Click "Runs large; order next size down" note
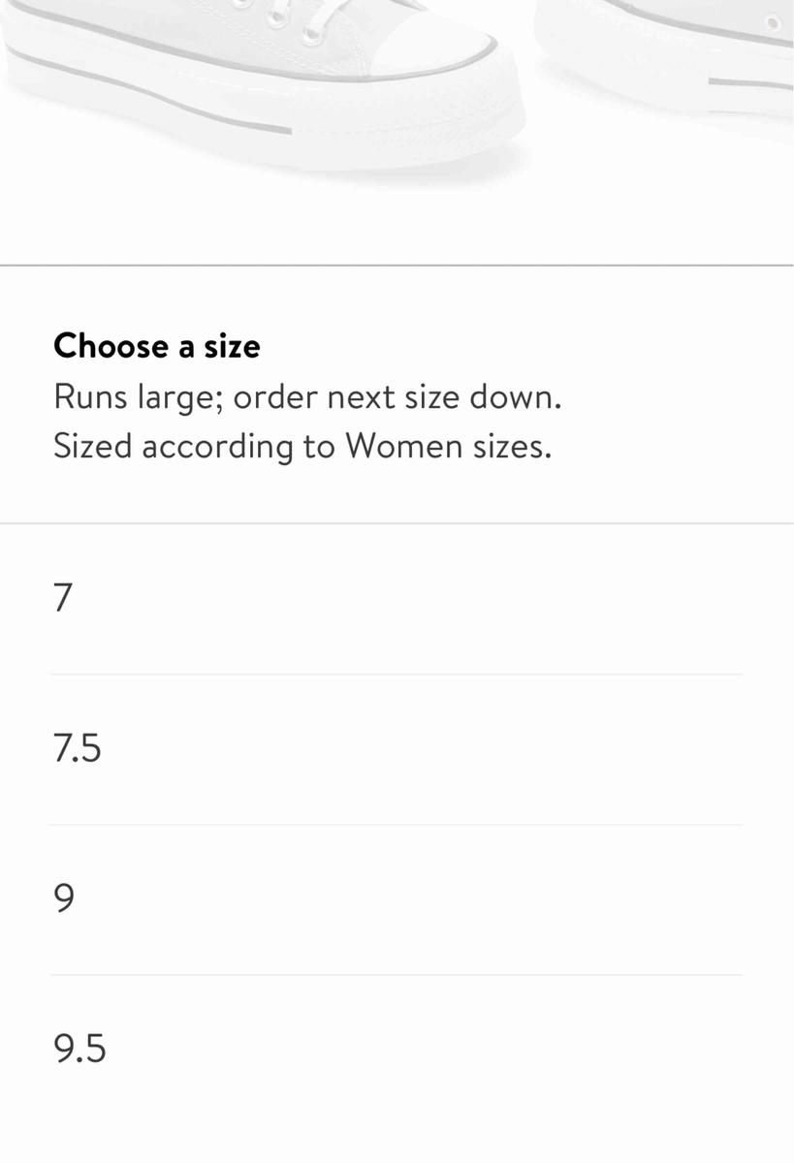794x1163 pixels. pos(307,397)
